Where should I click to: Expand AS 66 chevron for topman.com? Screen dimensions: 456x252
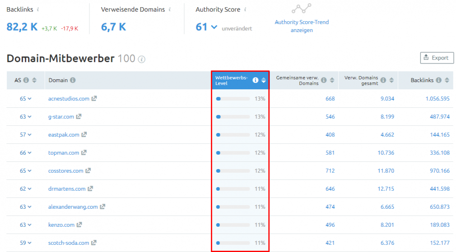(29, 153)
